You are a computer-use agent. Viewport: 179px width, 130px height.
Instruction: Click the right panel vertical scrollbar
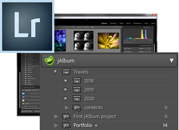coord(154,48)
